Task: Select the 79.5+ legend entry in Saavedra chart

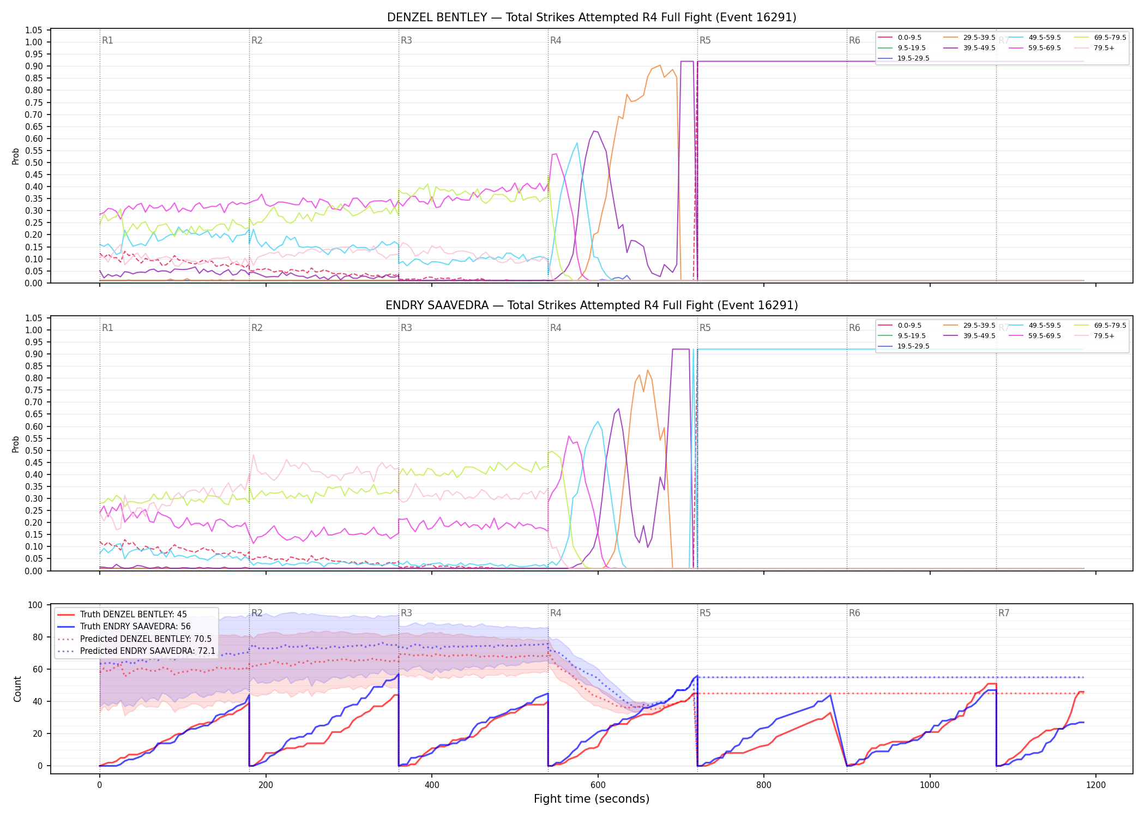Action: coord(1095,336)
